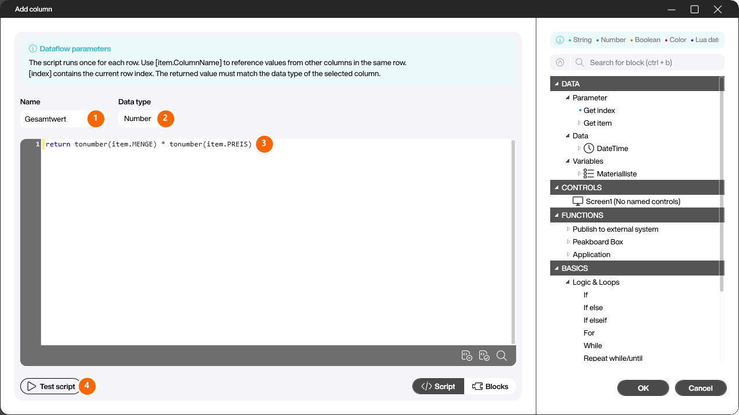The height and width of the screenshot is (415, 739).
Task: Collapse the Variables tree node
Action: pos(568,161)
